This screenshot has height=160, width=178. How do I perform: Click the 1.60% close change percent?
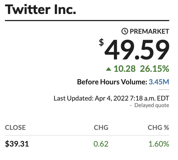159,144
